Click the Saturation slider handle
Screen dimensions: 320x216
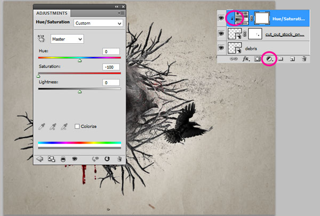coord(38,76)
